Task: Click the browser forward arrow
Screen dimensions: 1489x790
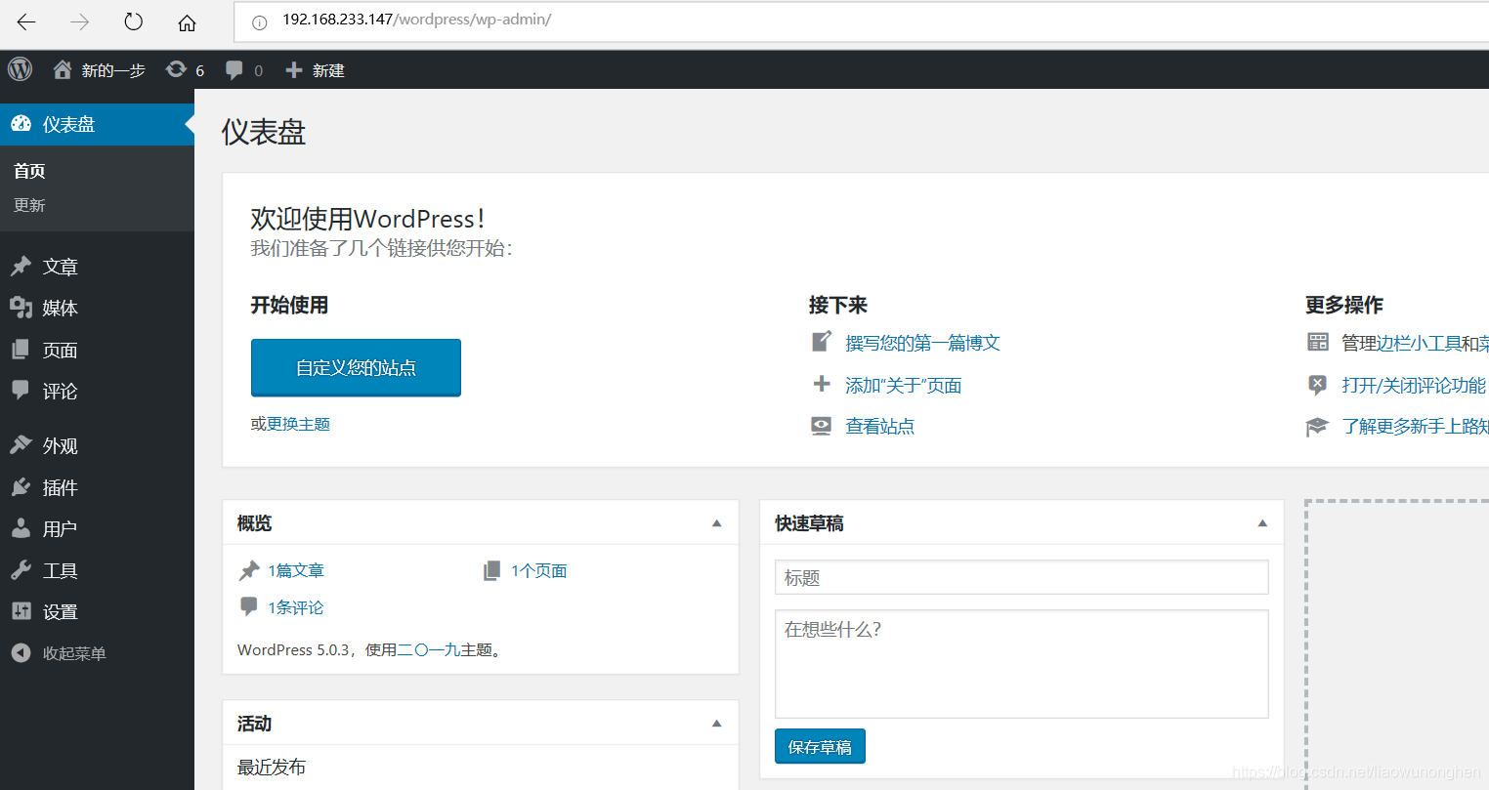Action: [x=80, y=21]
